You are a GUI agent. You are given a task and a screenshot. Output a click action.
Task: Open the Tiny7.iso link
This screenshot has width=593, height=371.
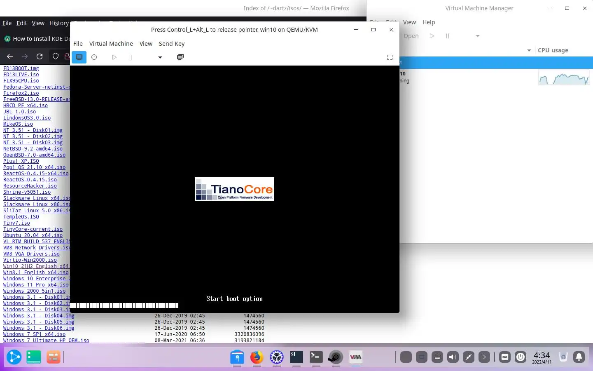pos(16,223)
